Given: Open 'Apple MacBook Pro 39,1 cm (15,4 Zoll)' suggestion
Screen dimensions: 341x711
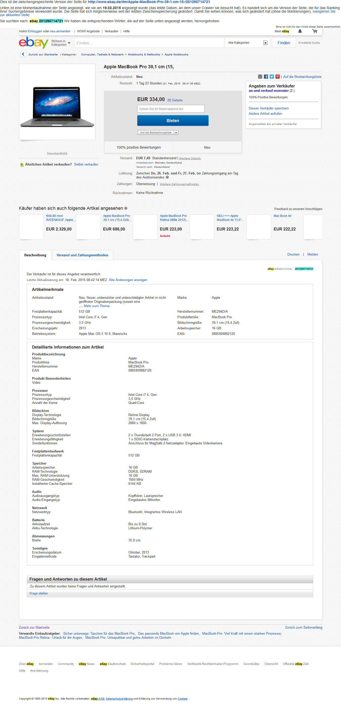Looking at the screenshot, I should (x=117, y=218).
